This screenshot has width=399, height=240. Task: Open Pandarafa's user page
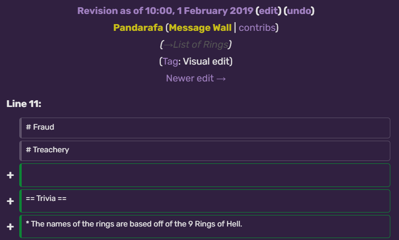[x=138, y=27]
